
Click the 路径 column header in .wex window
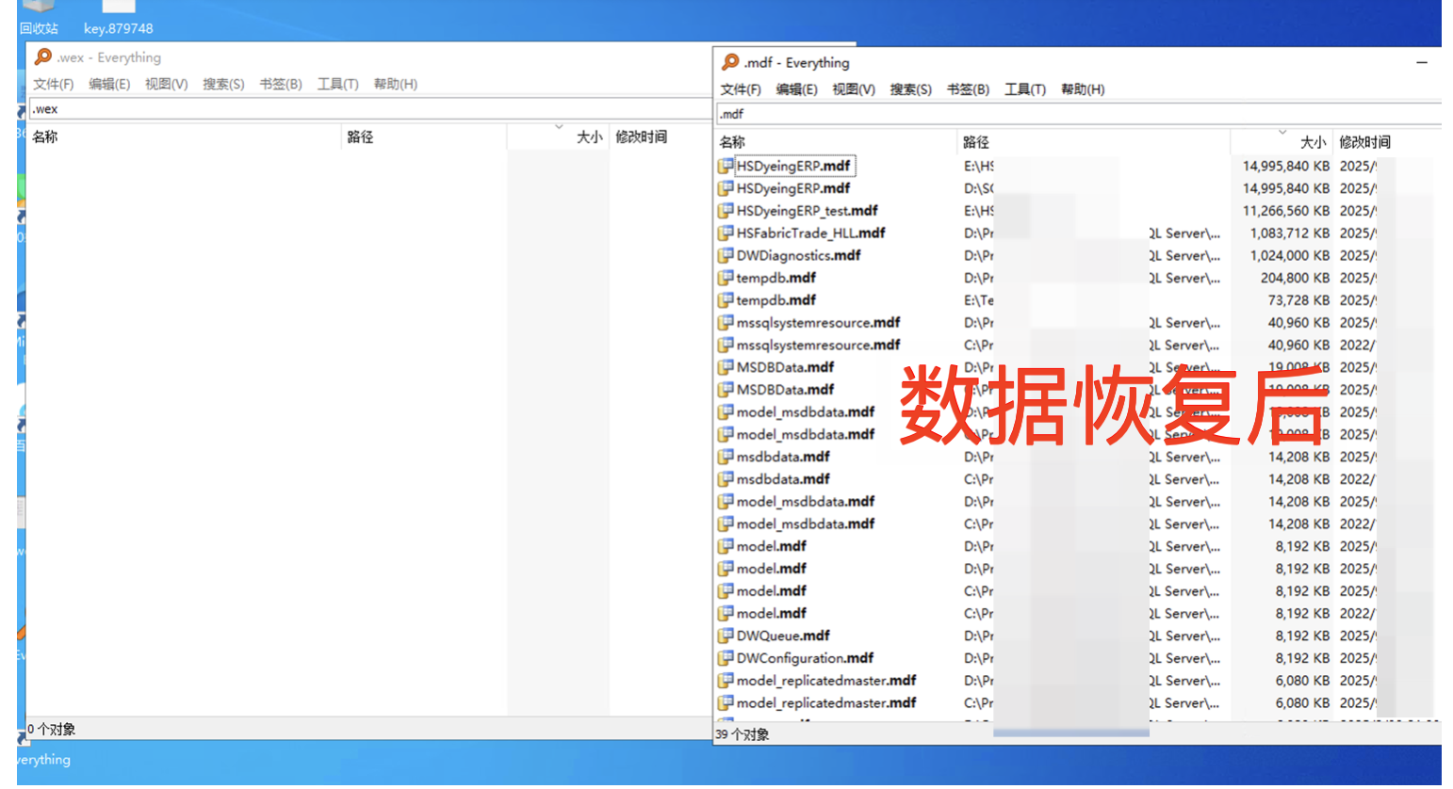tap(360, 137)
